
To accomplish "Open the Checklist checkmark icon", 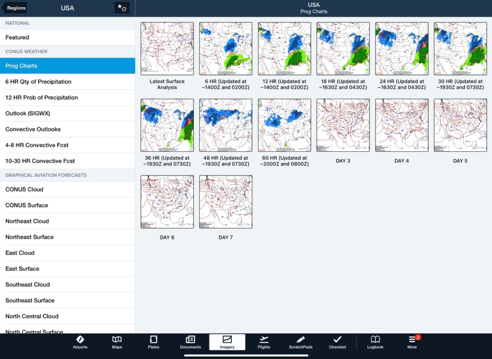I will tap(337, 339).
